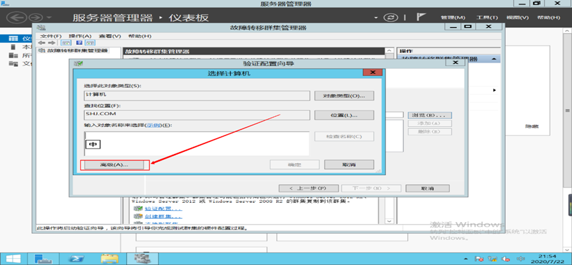Close the validation configuration wizard window
The width and height of the screenshot is (572, 265).
[x=456, y=63]
